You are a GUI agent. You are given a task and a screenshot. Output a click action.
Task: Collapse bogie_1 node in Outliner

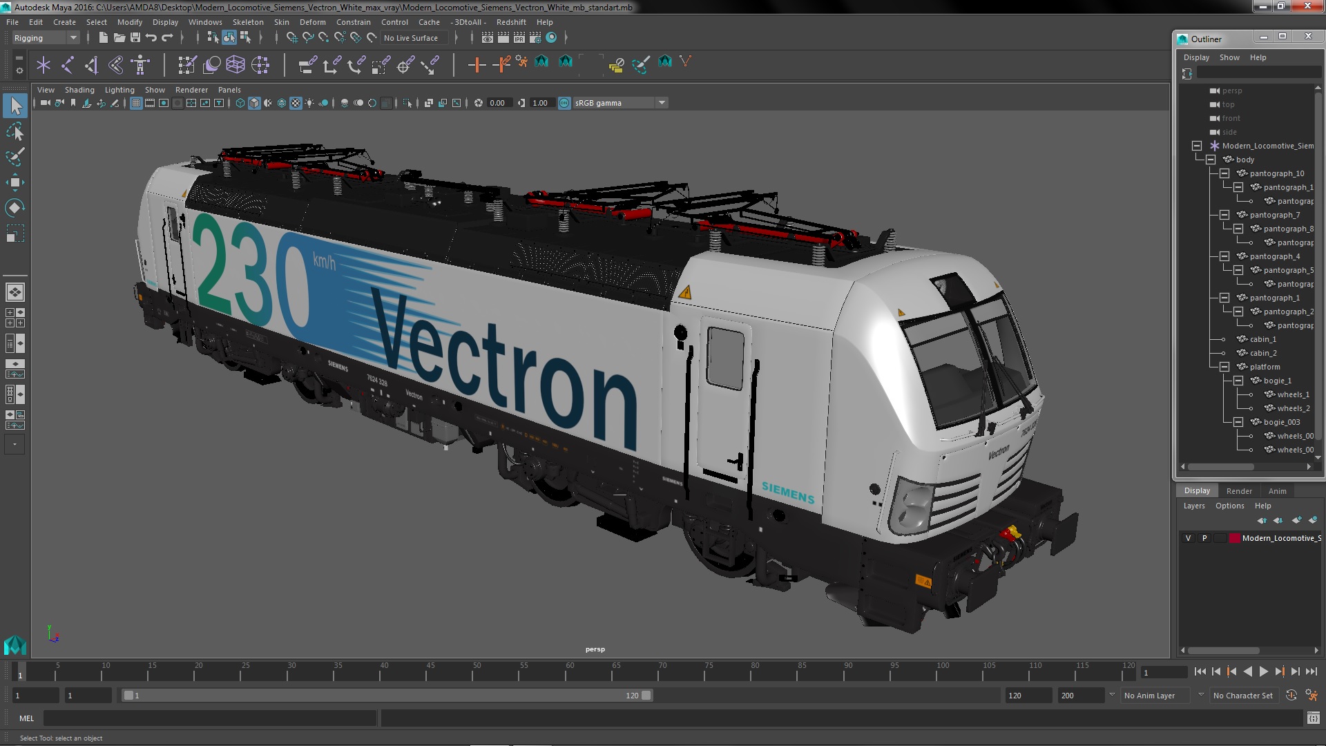tap(1238, 381)
